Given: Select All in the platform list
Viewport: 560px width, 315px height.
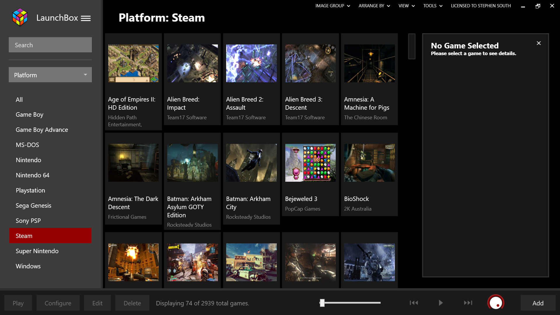Looking at the screenshot, I should [x=50, y=99].
